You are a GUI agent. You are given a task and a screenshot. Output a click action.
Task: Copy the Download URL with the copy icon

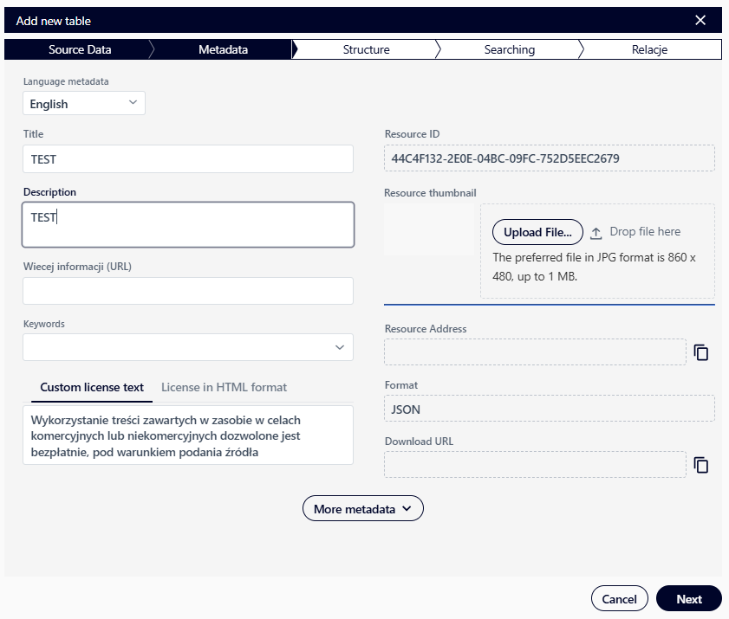coord(701,465)
